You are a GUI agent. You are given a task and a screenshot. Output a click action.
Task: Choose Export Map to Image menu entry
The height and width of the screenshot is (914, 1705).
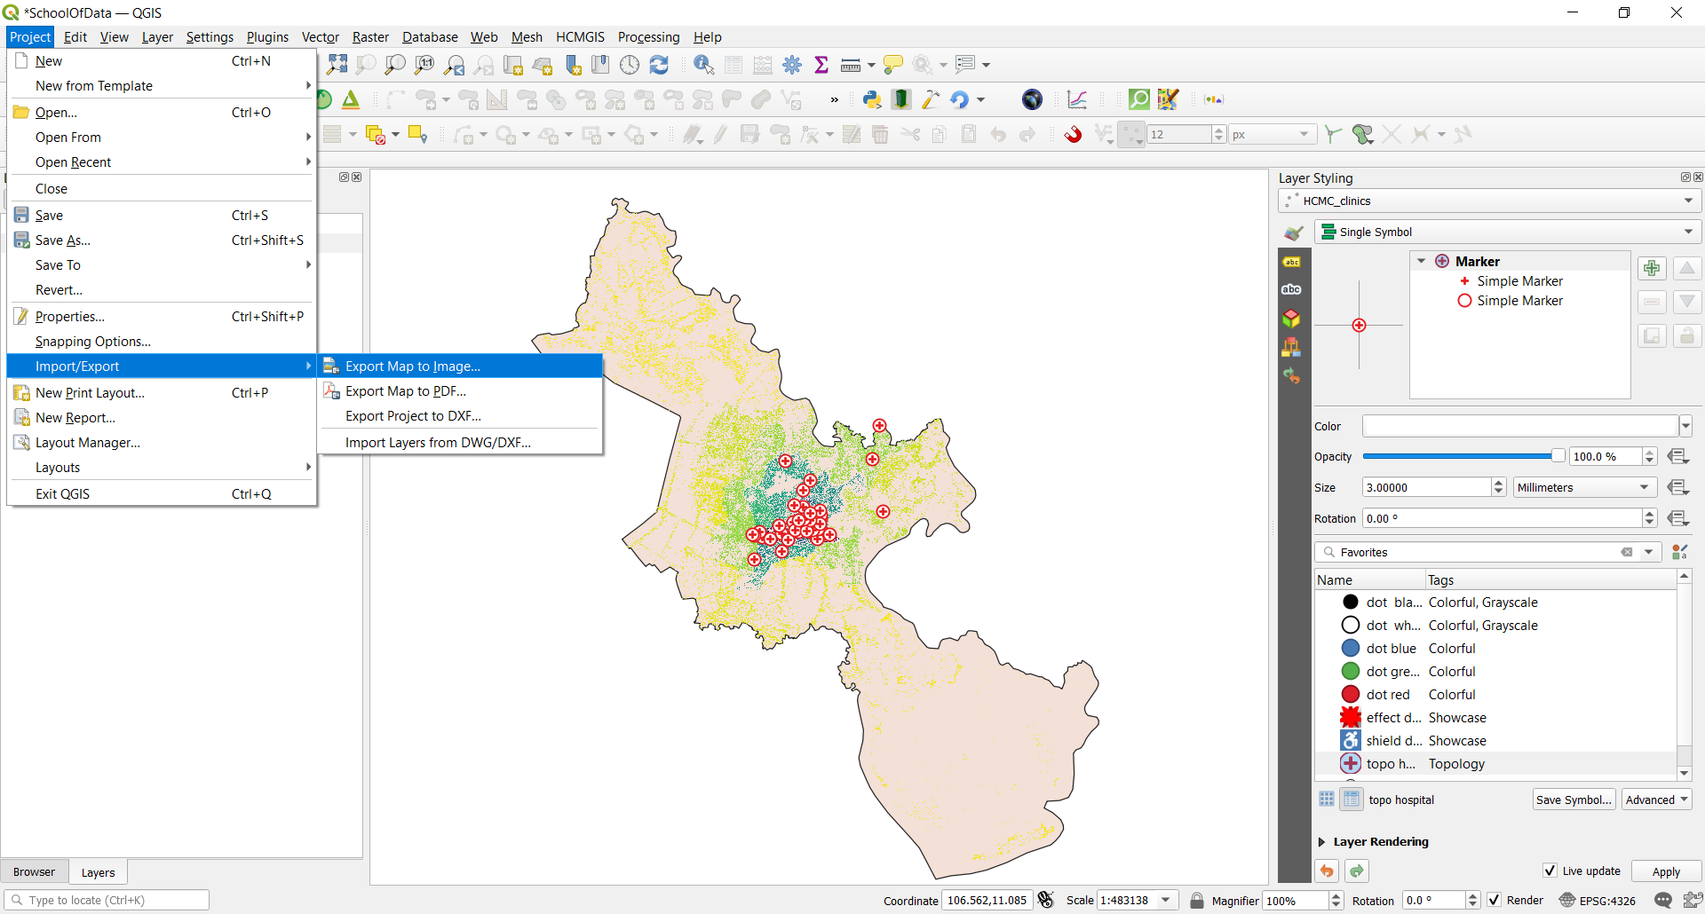(x=460, y=366)
